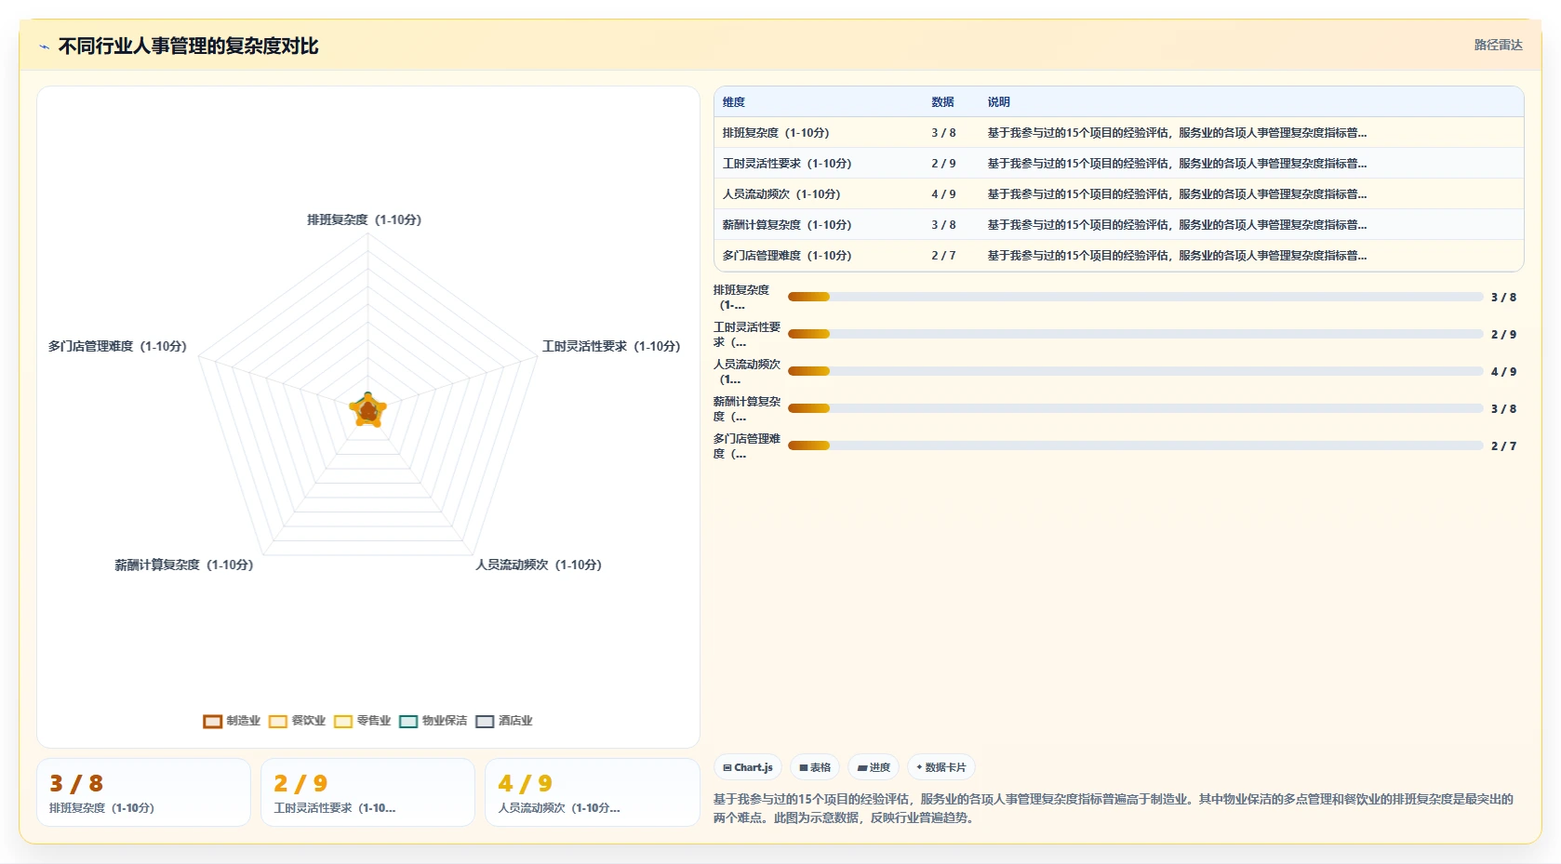Click the radar data polygon at chart center
Viewport: 1561px width, 864px height.
click(368, 410)
